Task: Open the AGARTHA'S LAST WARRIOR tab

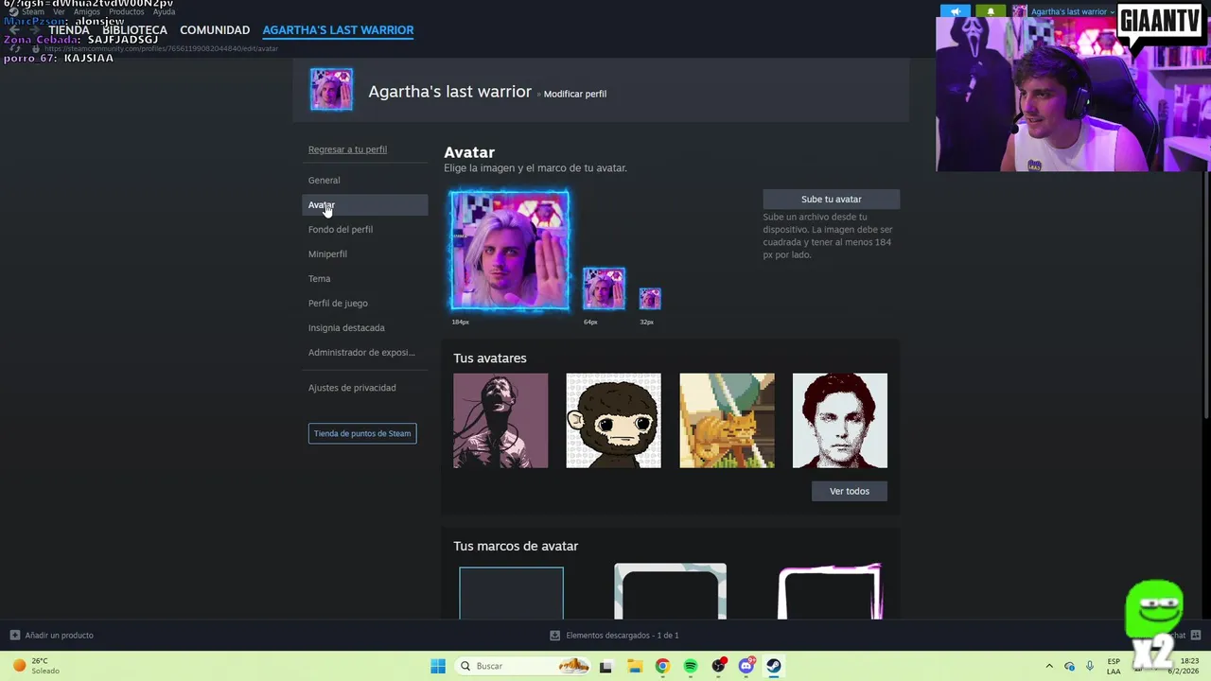Action: point(338,30)
